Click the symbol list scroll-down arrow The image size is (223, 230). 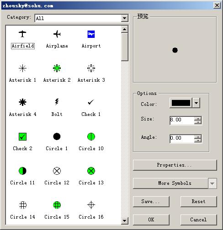[x=125, y=221]
